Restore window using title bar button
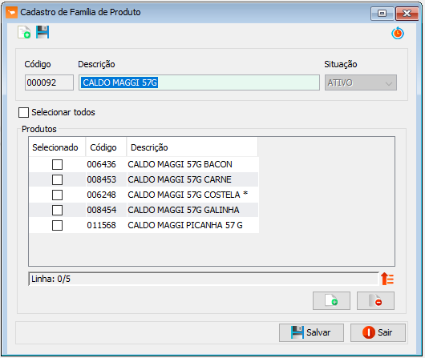Viewport: 425px width, 358px height. 382,14
